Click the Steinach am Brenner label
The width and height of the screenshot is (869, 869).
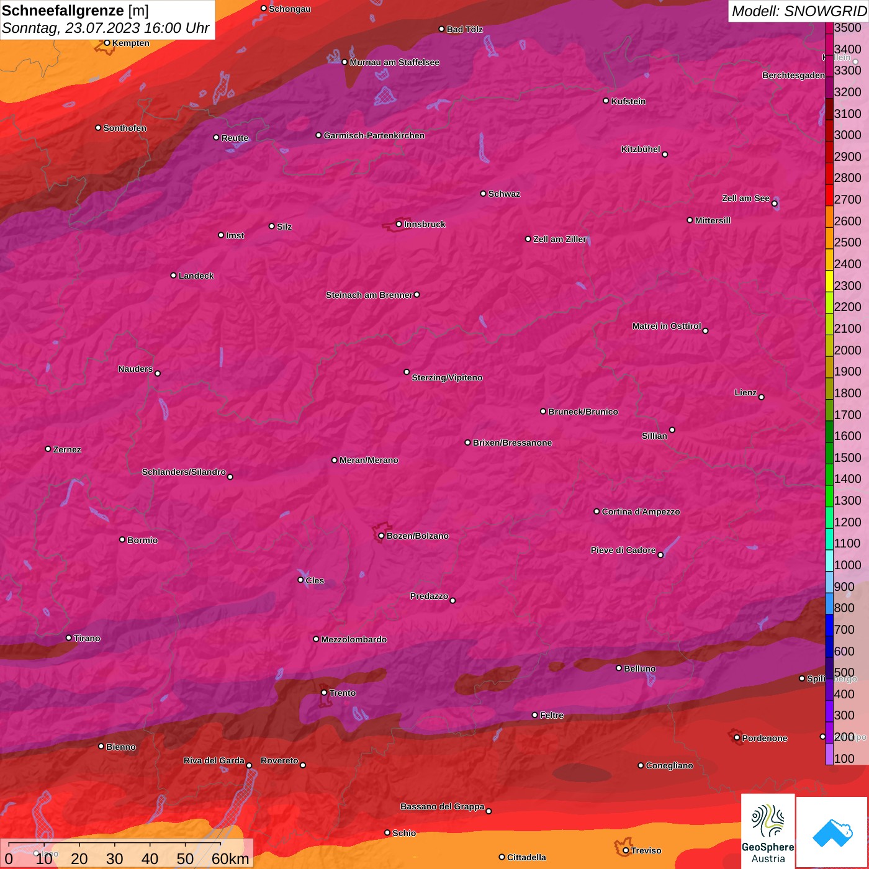click(369, 295)
